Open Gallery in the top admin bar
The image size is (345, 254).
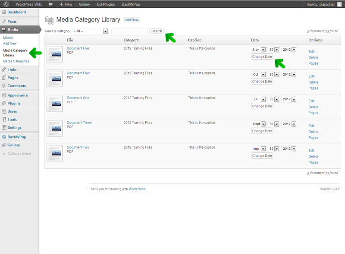tap(84, 4)
